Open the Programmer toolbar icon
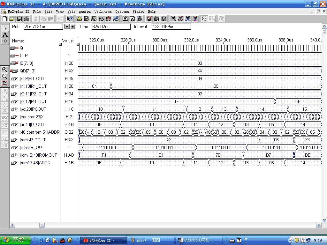 coord(116,19)
